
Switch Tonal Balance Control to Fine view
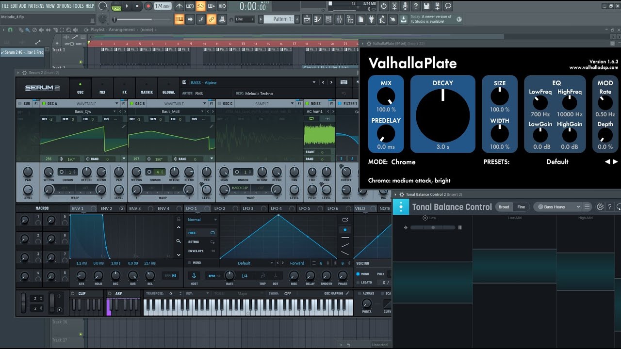point(521,207)
